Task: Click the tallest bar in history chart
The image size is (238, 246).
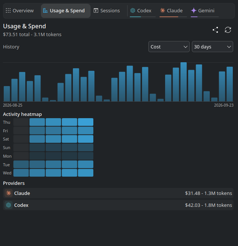Action: tap(183, 82)
